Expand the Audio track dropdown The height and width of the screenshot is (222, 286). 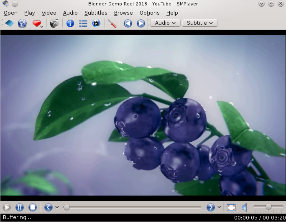coord(165,23)
